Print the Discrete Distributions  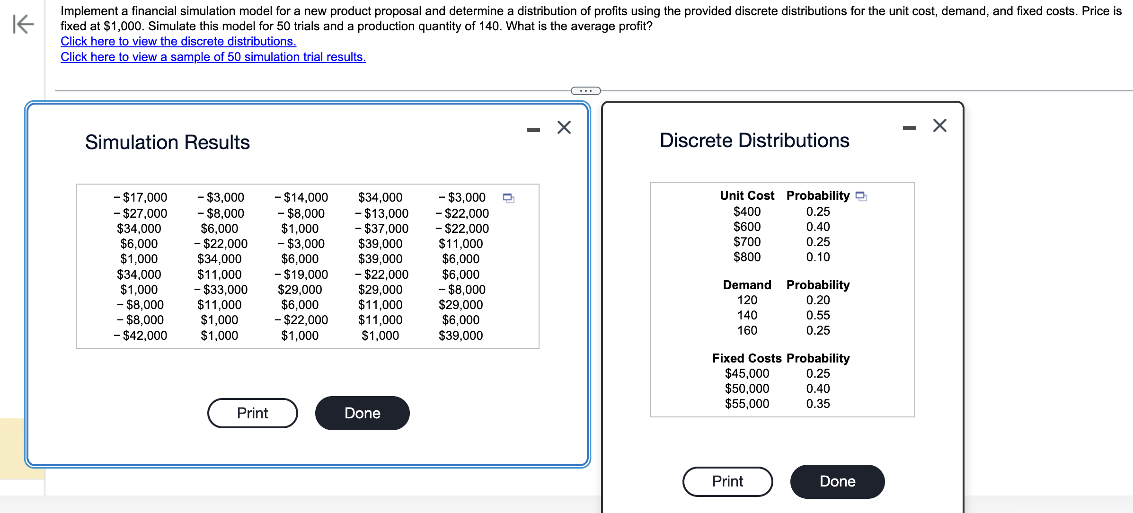click(x=727, y=481)
